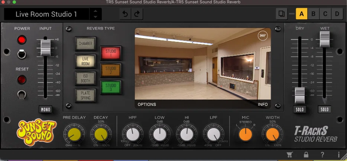Image resolution: width=347 pixels, height=161 pixels.
Task: Select the PLATE SPRING reverb type
Action: [x=85, y=95]
